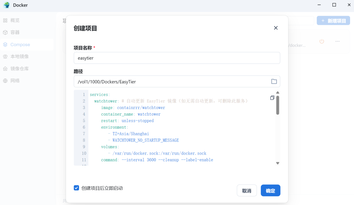
Task: Click "restart: unless-stopped" line
Action: pos(127,121)
